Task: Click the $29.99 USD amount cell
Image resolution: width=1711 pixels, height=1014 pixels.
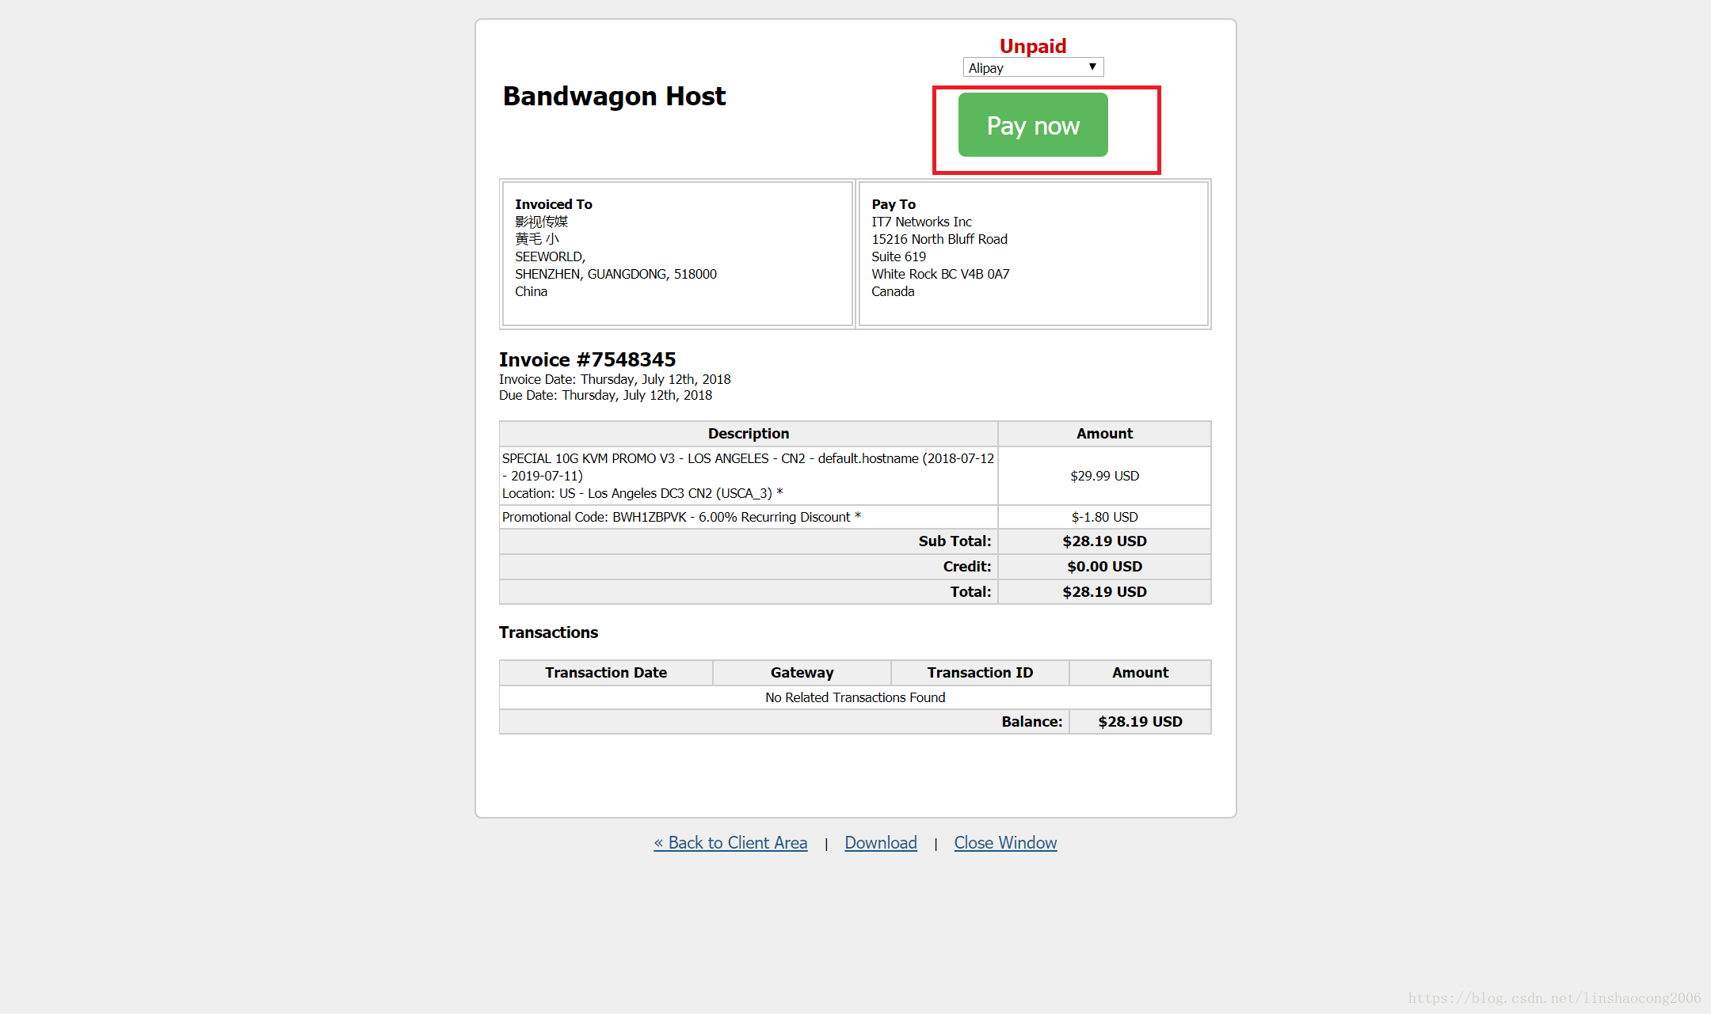Action: (1103, 476)
